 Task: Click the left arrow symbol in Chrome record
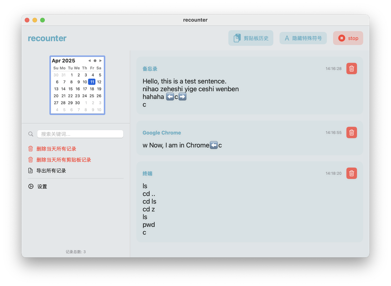point(214,145)
